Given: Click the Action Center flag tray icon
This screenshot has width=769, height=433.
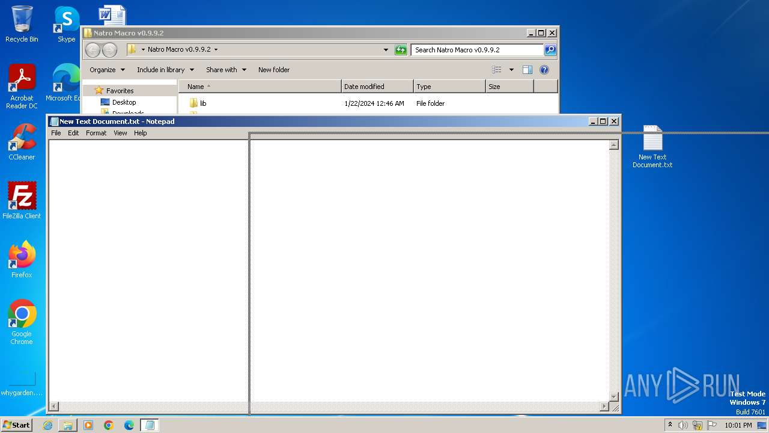Looking at the screenshot, I should pos(711,425).
